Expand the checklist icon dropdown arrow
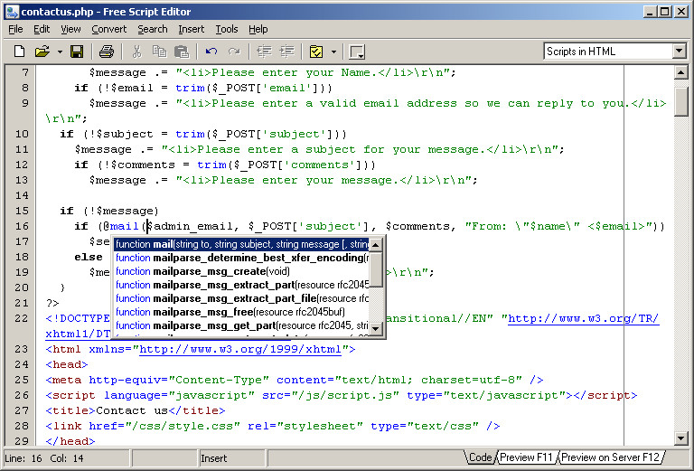Screen dimensions: 694x471 point(333,52)
